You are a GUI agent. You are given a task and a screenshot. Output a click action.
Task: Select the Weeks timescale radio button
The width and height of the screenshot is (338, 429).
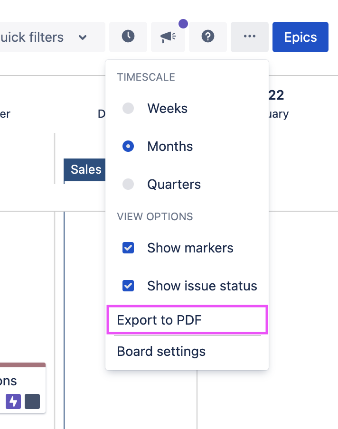128,108
